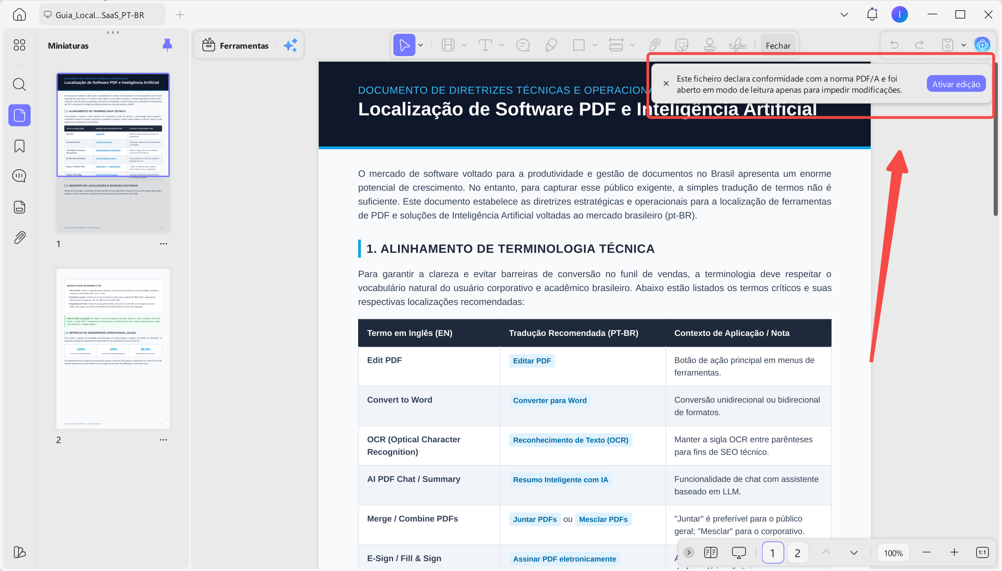Image resolution: width=1002 pixels, height=571 pixels.
Task: Click the 'Converter para Word' term
Action: point(550,400)
